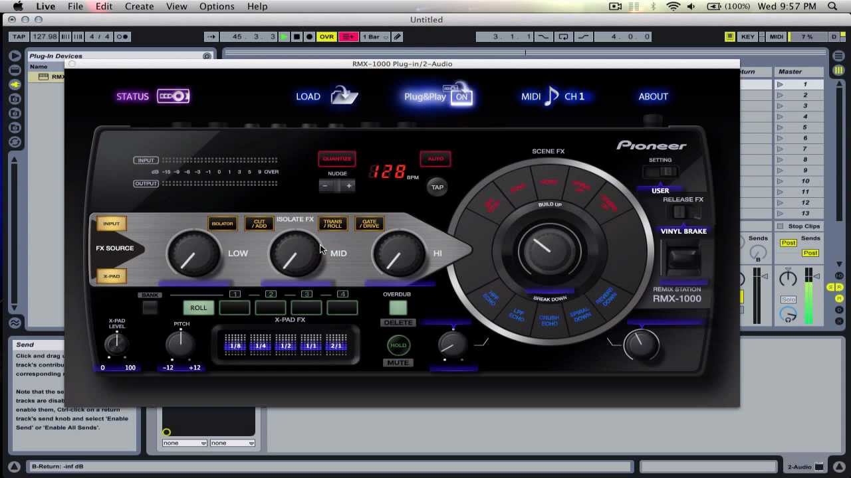This screenshot has width=851, height=478.
Task: Open the View menu
Action: pyautogui.click(x=176, y=6)
